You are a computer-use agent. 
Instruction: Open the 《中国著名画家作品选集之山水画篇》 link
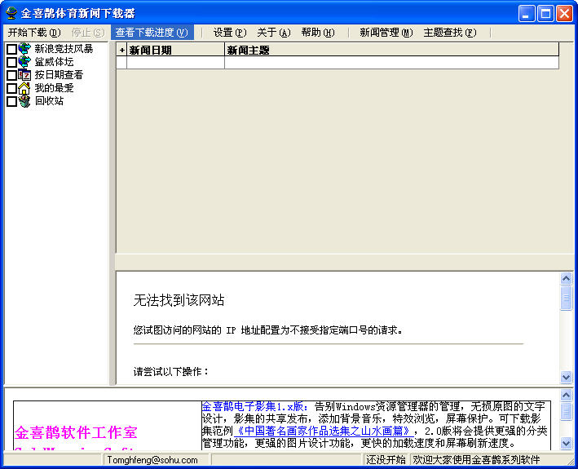323,431
